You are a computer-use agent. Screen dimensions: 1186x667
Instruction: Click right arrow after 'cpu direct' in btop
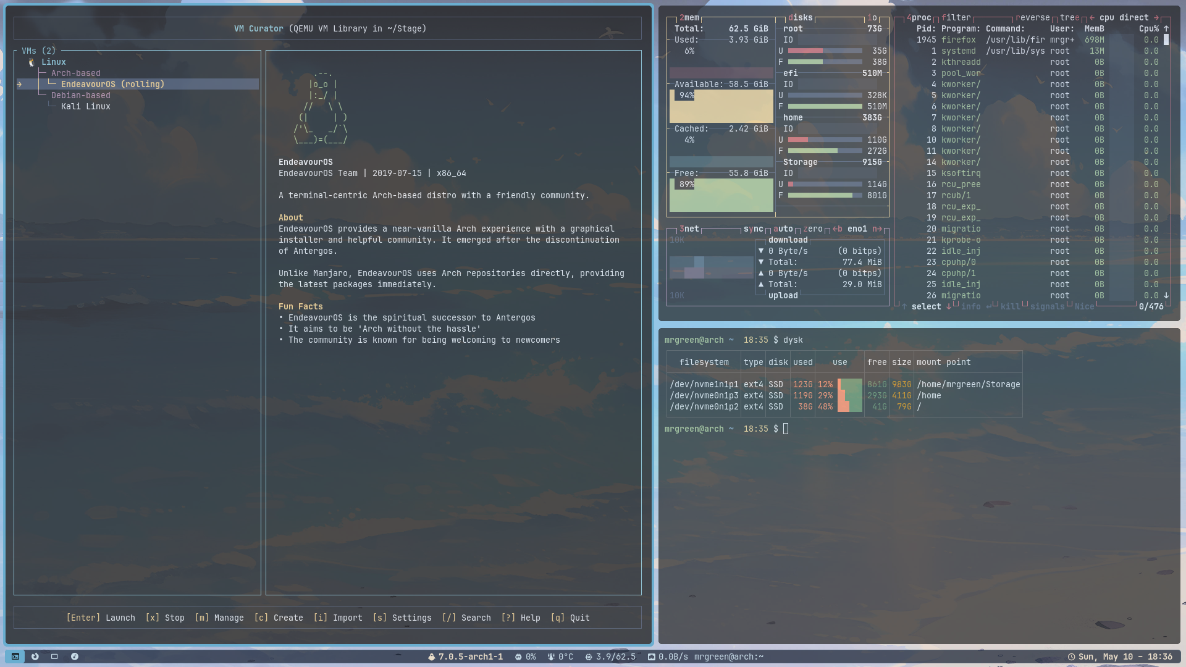click(1156, 17)
